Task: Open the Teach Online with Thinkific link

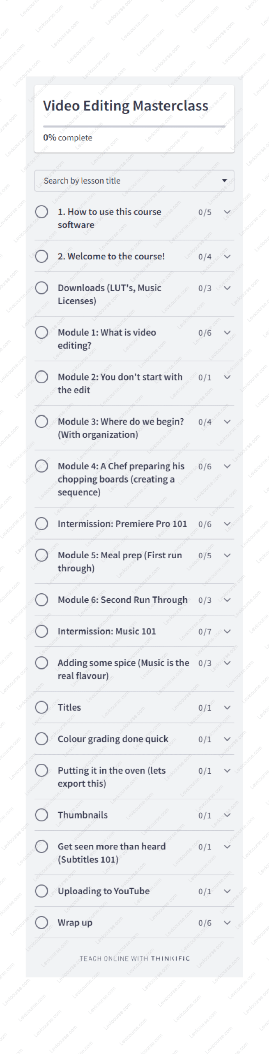Action: click(134, 958)
